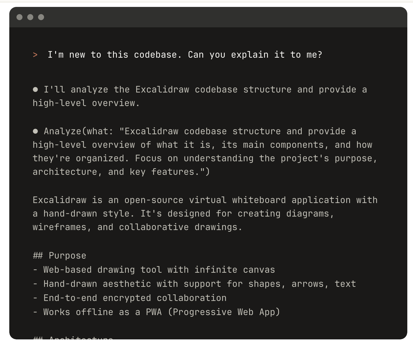Image resolution: width=413 pixels, height=346 pixels.
Task: Select the "Hand-drawn aesthetic" list line
Action: coord(199,284)
